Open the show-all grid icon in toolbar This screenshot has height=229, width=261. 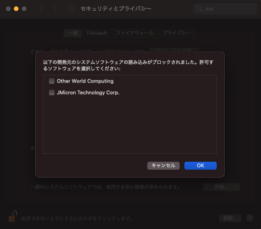coord(71,9)
